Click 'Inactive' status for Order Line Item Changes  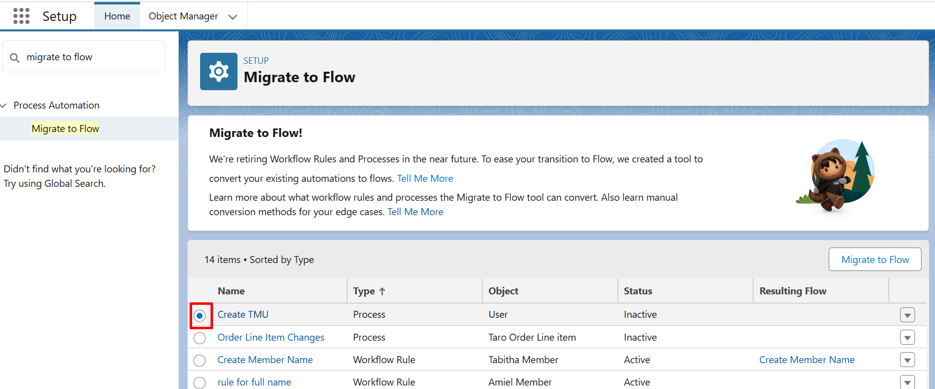[x=640, y=337]
